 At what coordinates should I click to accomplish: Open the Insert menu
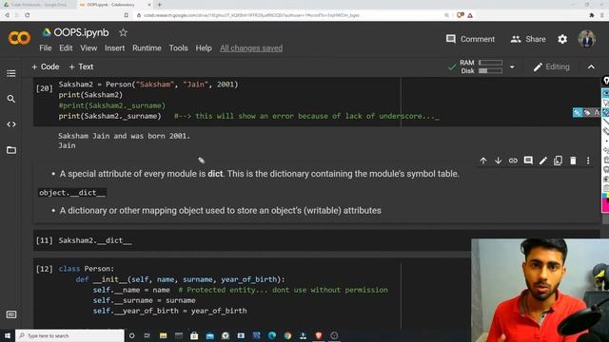pos(114,48)
